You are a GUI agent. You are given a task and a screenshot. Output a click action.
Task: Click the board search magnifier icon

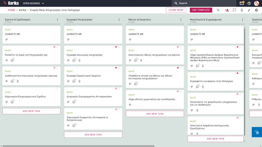point(218,10)
